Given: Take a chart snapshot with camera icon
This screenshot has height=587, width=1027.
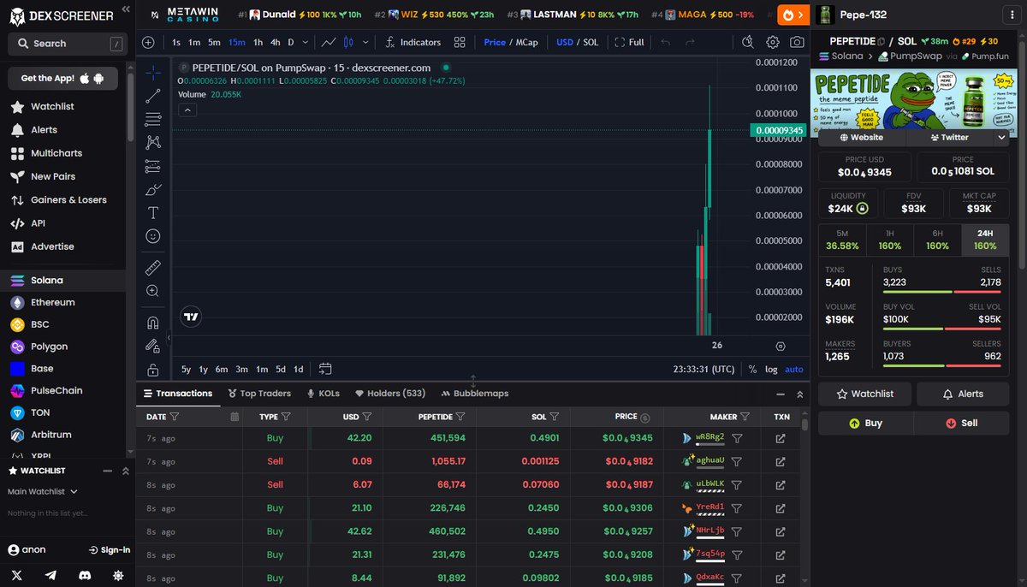Looking at the screenshot, I should point(797,42).
